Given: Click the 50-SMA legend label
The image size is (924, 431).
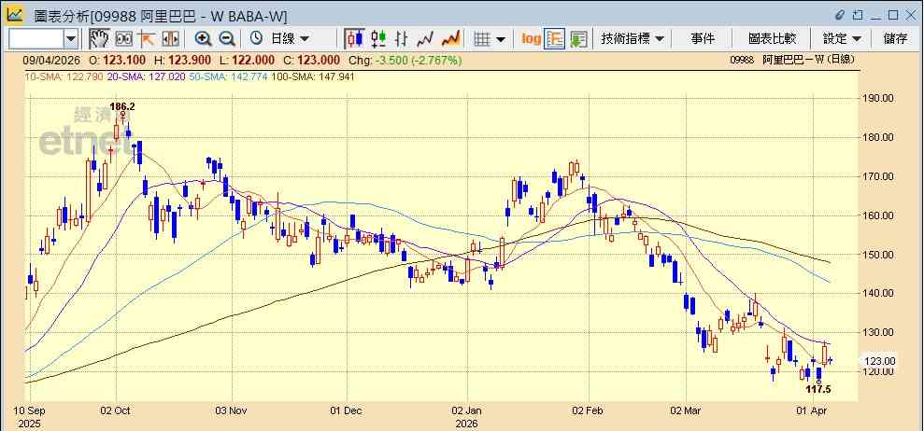Looking at the screenshot, I should (x=229, y=76).
